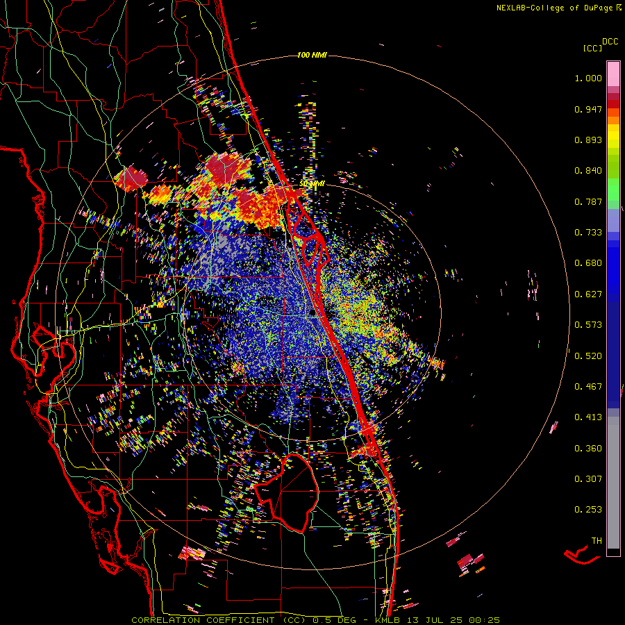Click the DCC label above the color scale
625x625 pixels.
click(x=610, y=42)
